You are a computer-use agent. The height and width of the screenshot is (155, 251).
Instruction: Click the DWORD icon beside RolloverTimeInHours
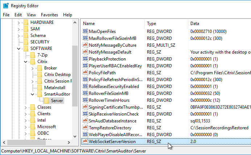85,100
